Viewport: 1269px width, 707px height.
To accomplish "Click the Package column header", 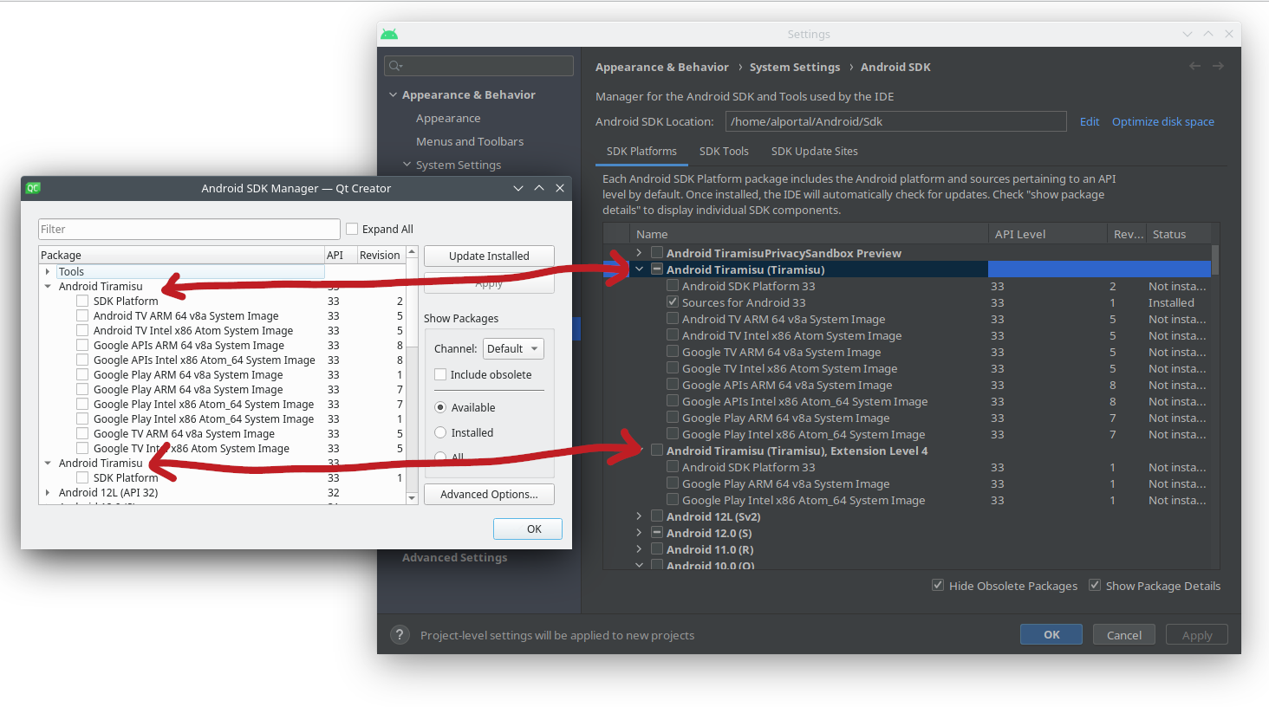I will [x=181, y=255].
